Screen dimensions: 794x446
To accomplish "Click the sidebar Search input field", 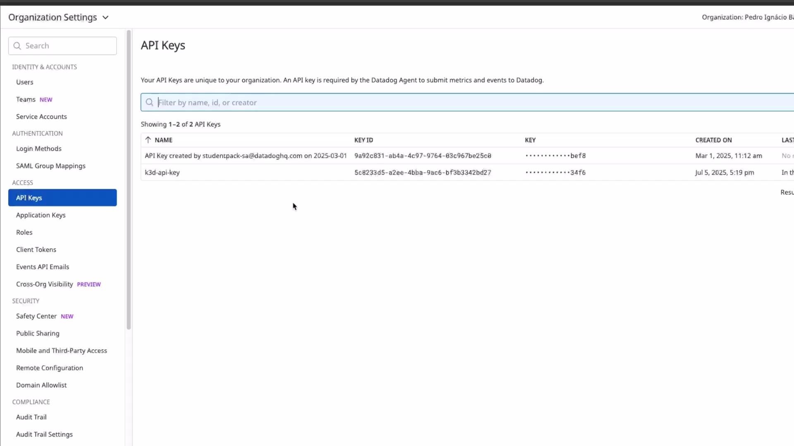I will pyautogui.click(x=62, y=46).
